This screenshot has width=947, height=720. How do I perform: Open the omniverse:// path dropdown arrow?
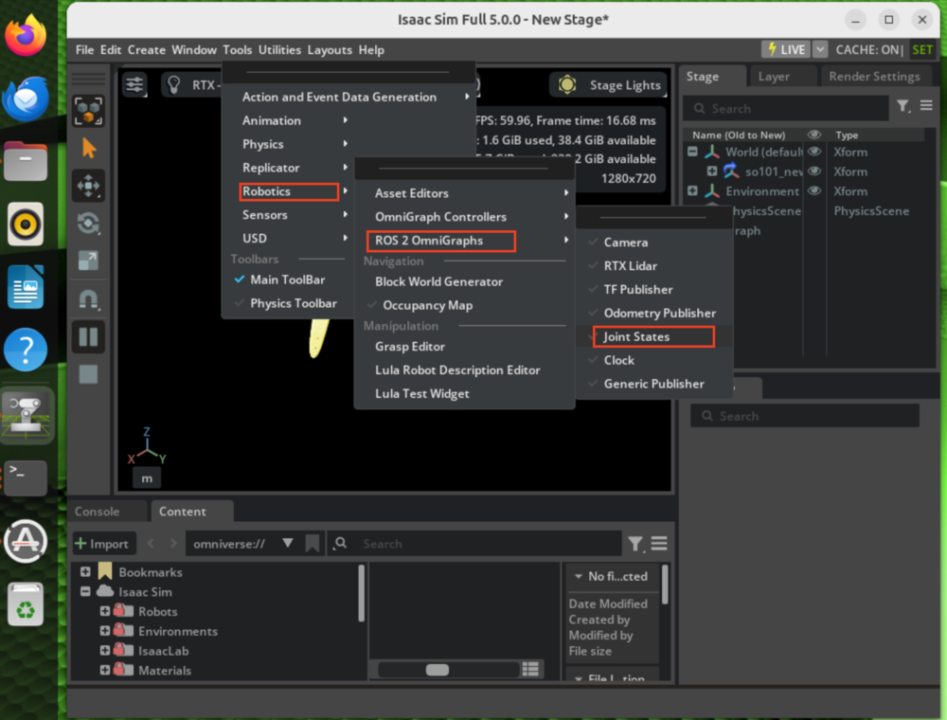coord(287,544)
